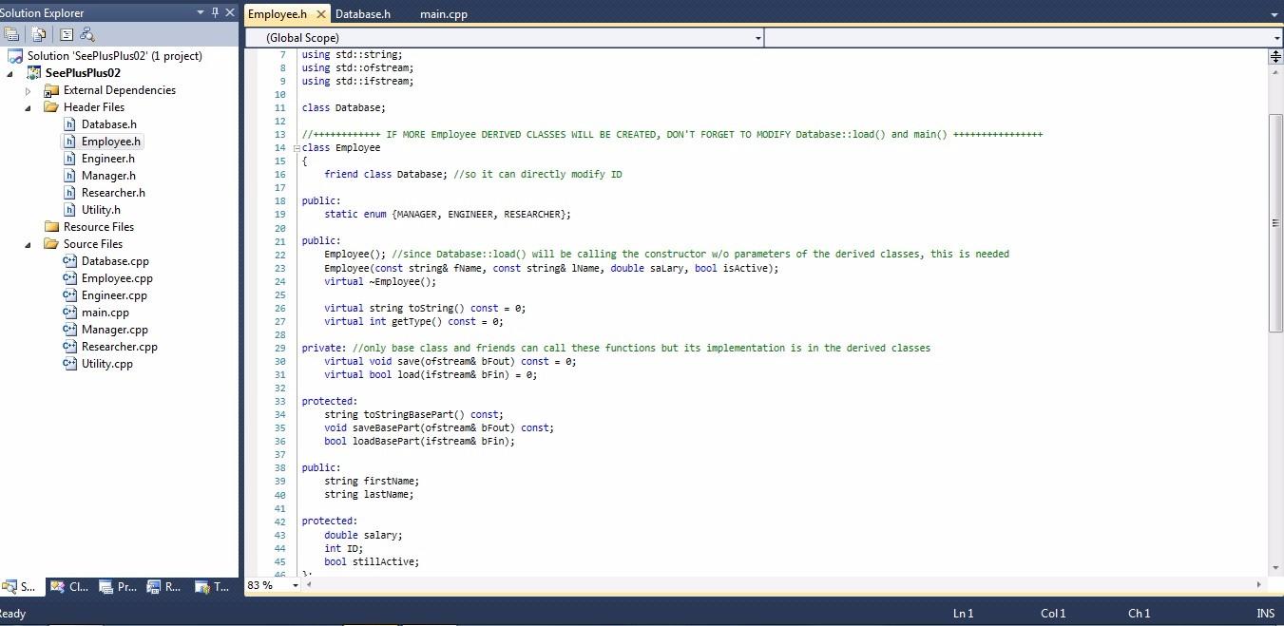Image resolution: width=1284 pixels, height=626 pixels.
Task: Click the editor split handle above scrollbar
Action: [x=1276, y=57]
